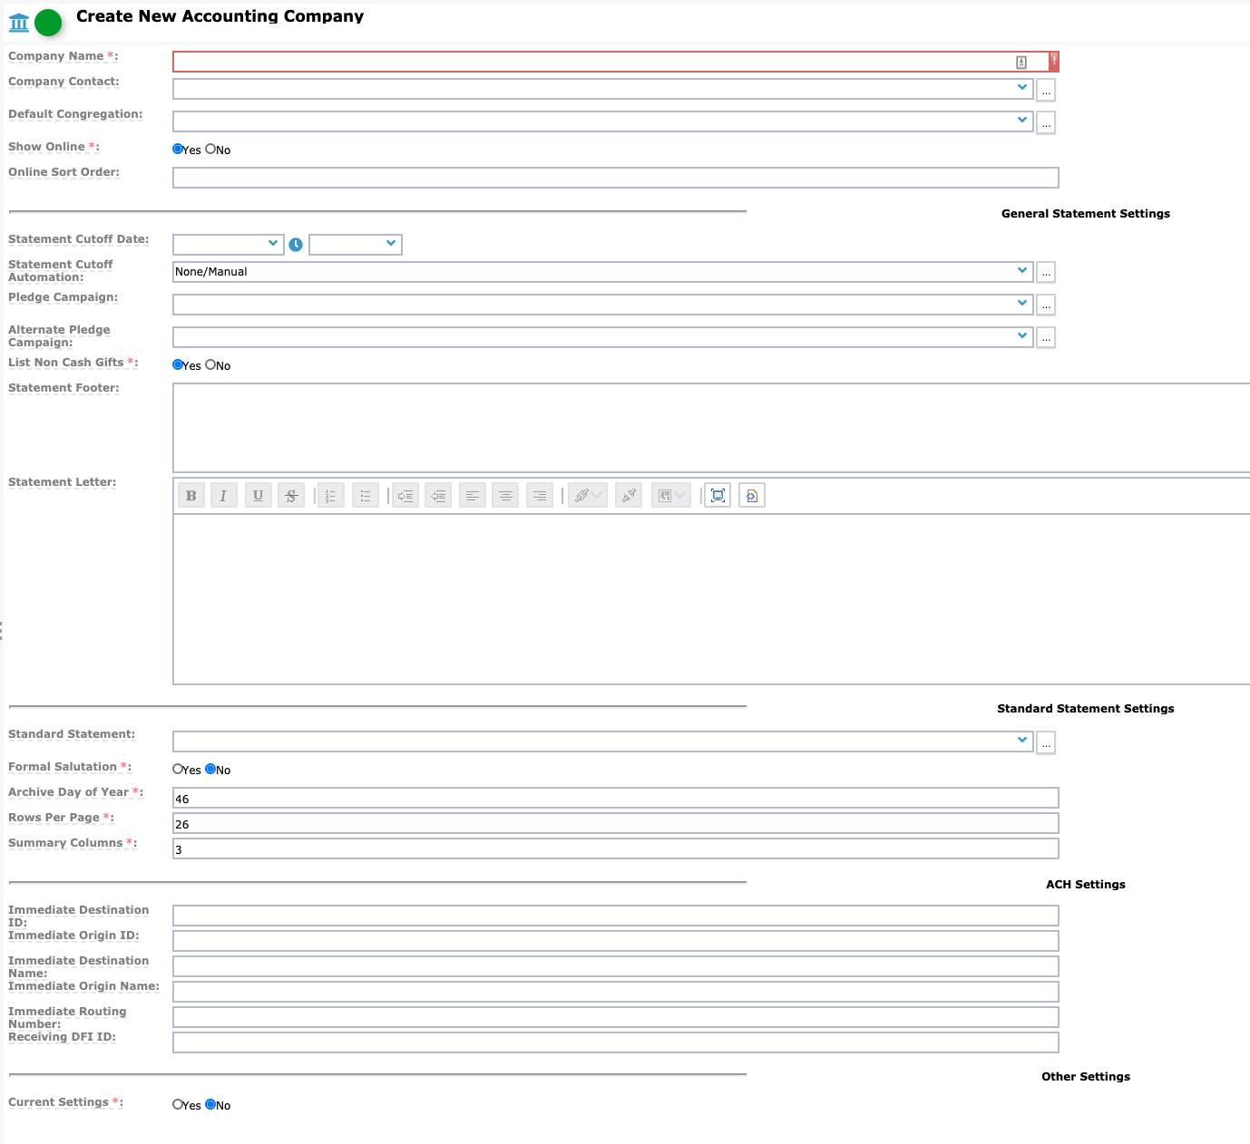Open the Alternate Pledge Campaign dropdown

603,337
